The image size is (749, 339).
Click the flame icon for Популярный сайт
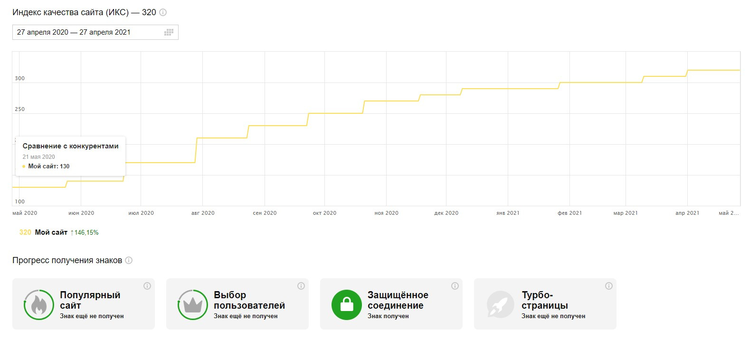[x=39, y=305]
